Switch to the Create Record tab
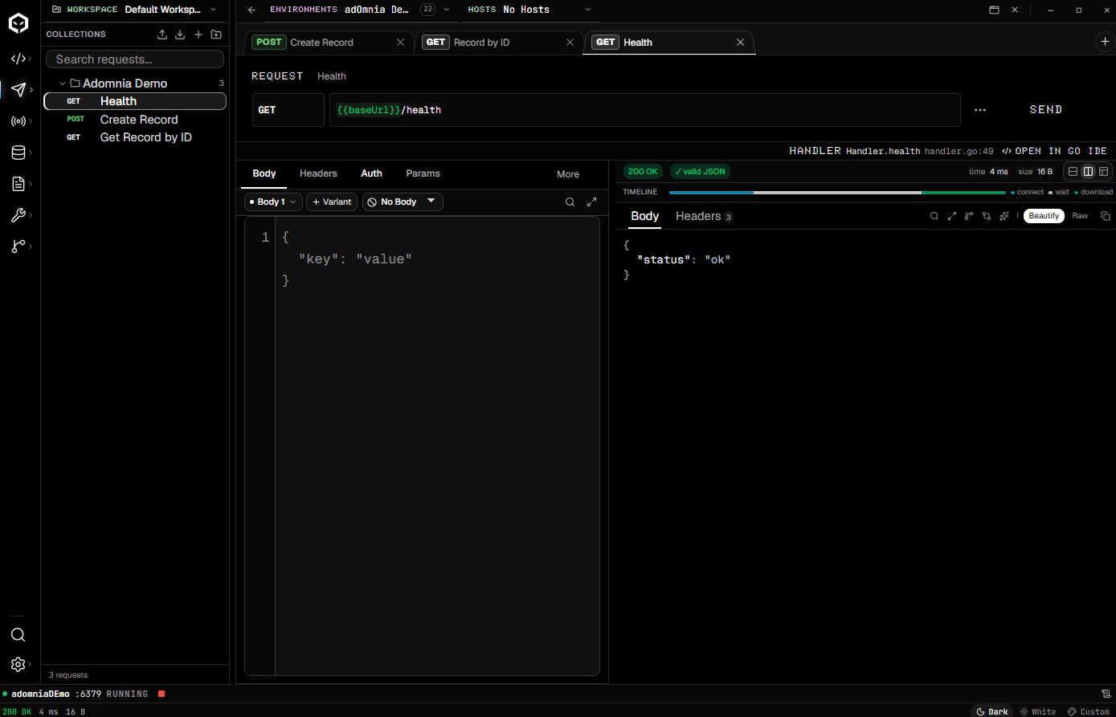This screenshot has height=717, width=1116. pos(329,43)
